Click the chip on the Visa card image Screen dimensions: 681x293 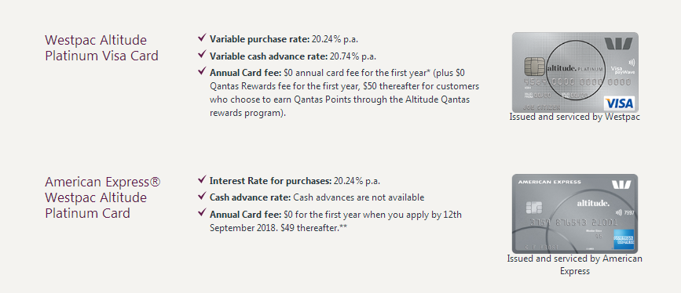pos(534,67)
